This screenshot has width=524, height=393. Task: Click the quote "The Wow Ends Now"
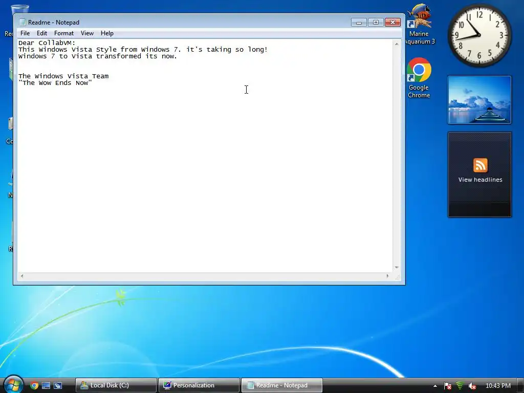pos(55,83)
